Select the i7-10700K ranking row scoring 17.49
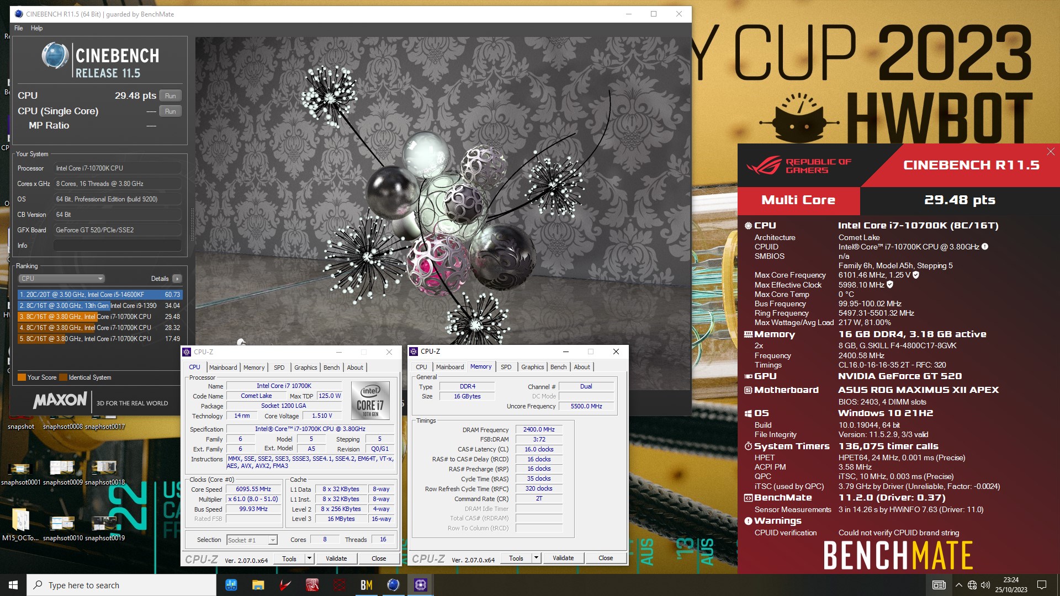The image size is (1060, 596). click(99, 339)
